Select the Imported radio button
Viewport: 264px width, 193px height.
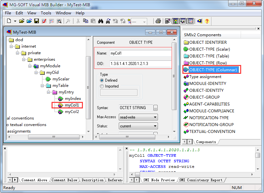[x=102, y=86]
